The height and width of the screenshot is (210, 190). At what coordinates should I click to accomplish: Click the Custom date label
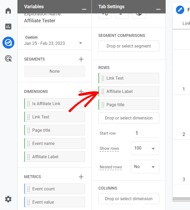click(32, 37)
